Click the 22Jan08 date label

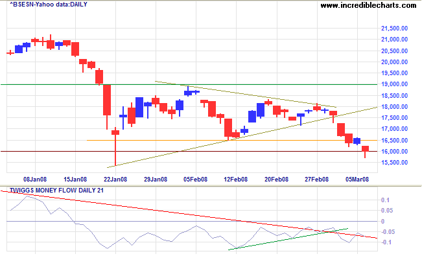(x=115, y=180)
